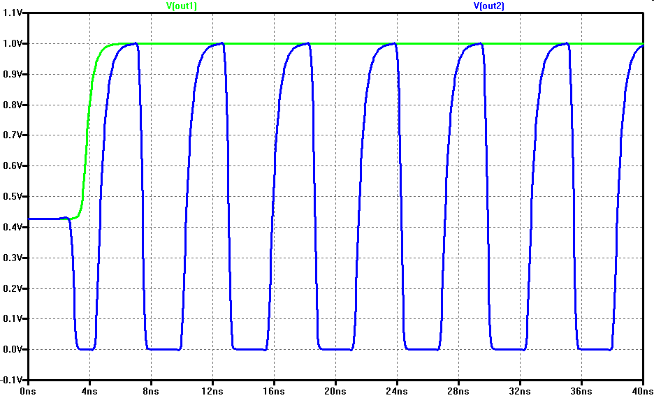654x398 pixels.
Task: Select the 0.6V voltage axis label
Action: click(x=13, y=166)
